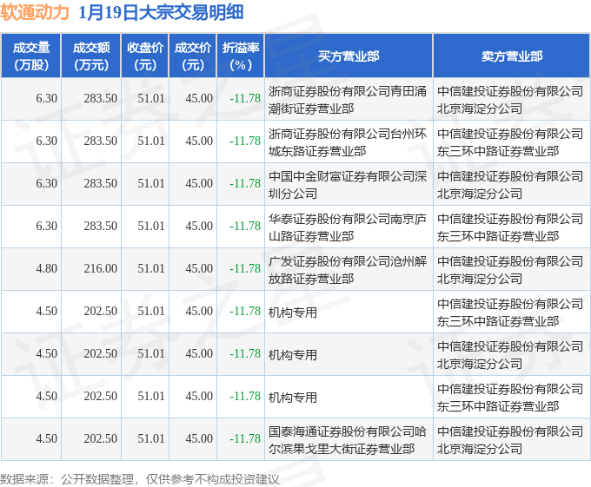Click seller 北京海淀分公司 in the 中金财富 row
Viewport: 591px width, 487px height.
coord(510,185)
